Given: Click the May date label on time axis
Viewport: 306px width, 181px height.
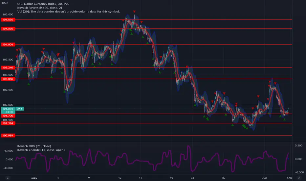Looking at the screenshot, I should pyautogui.click(x=34, y=178).
